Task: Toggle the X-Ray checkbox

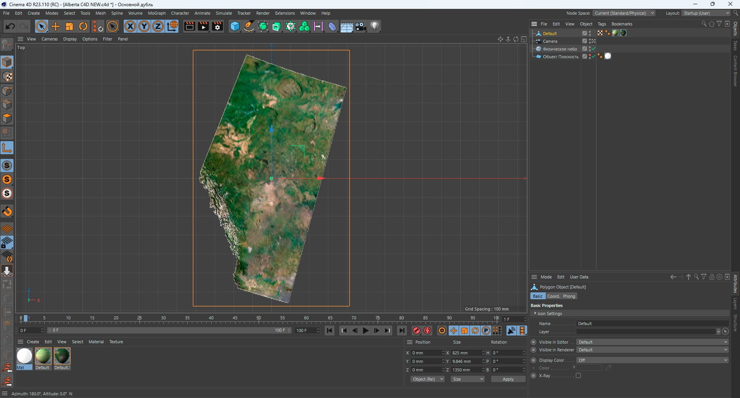Action: point(579,376)
